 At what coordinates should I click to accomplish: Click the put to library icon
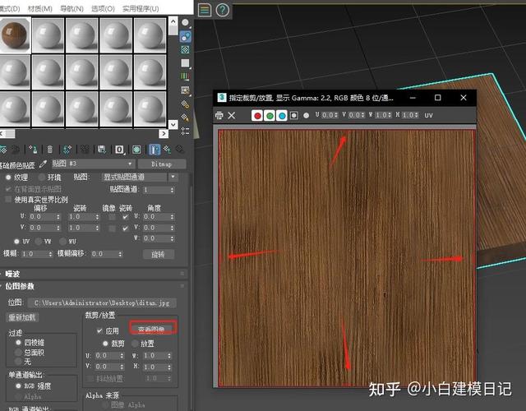[x=102, y=149]
